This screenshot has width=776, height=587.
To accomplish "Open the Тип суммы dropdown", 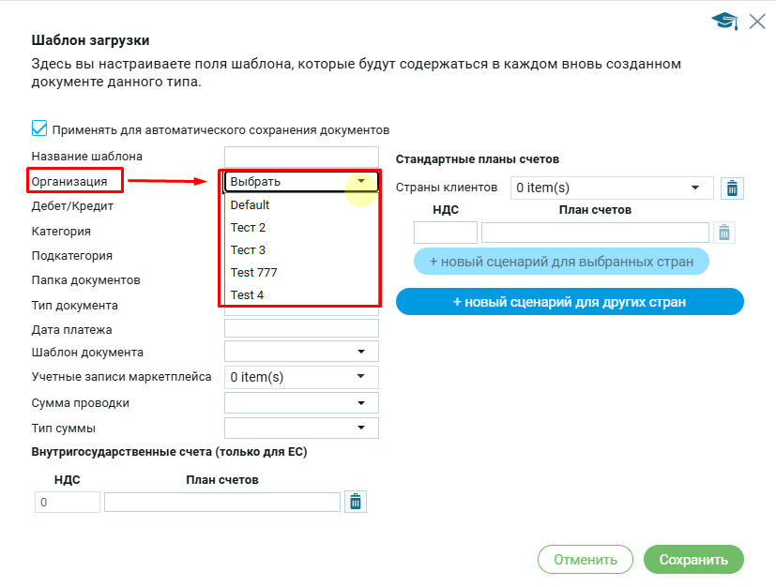I will tap(360, 429).
